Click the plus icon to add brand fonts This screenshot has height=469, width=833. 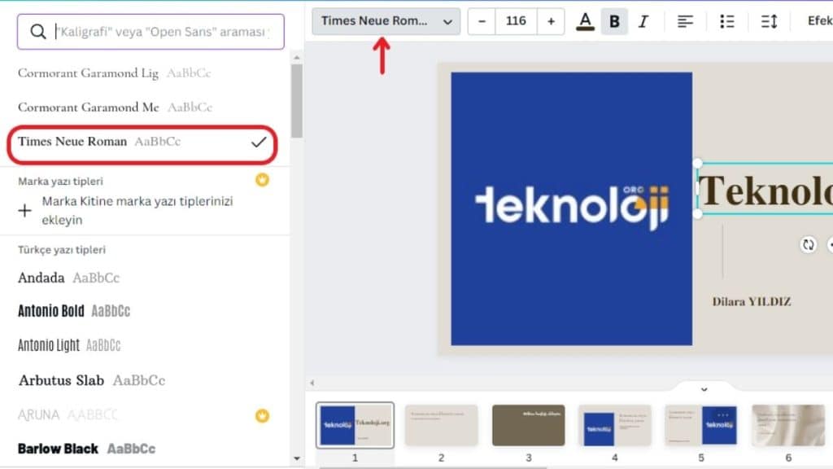tap(24, 211)
